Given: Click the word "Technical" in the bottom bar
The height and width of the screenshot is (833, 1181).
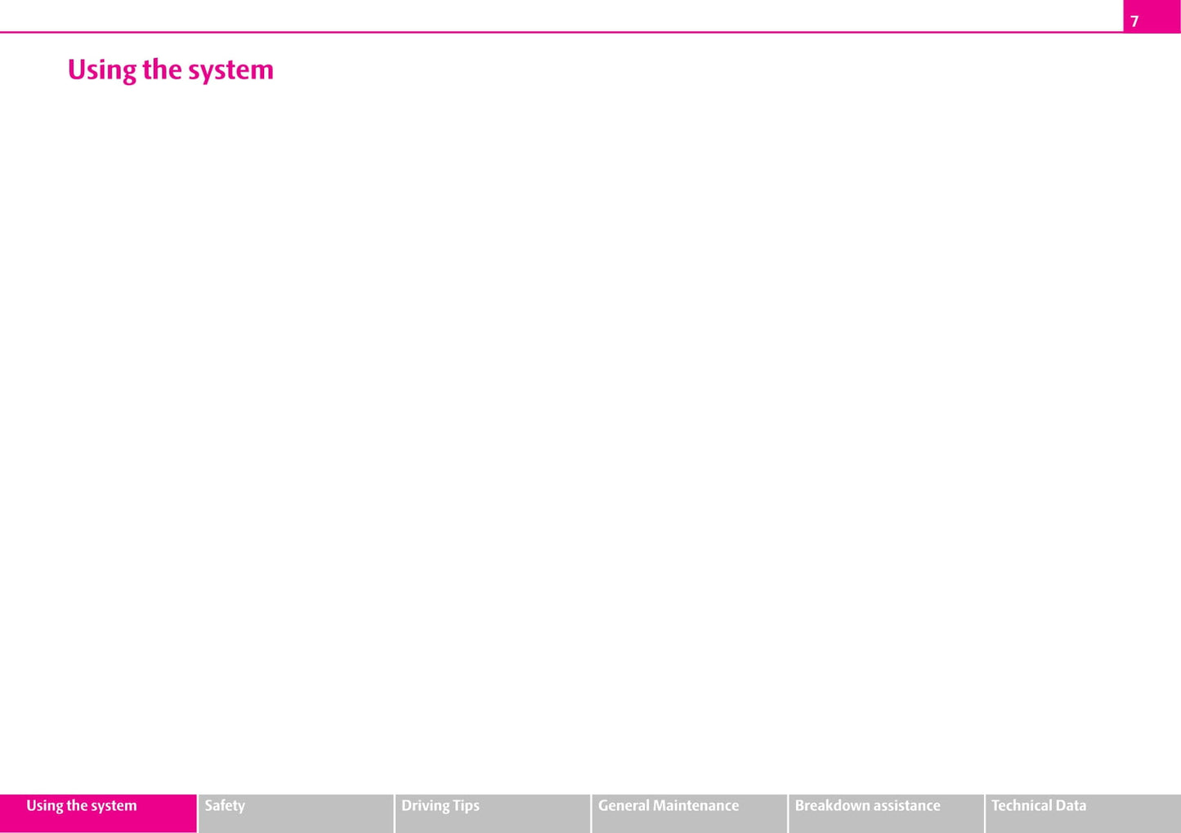Looking at the screenshot, I should coord(1021,806).
